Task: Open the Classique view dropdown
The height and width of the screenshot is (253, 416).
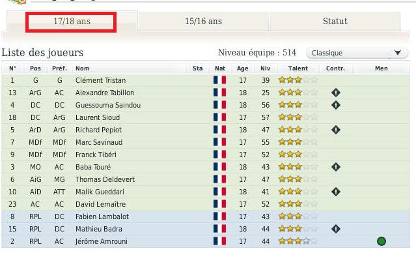Action: click(357, 53)
